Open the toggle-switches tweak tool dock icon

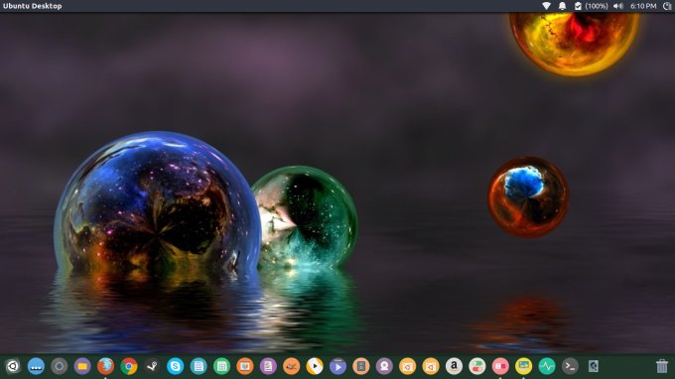(477, 366)
